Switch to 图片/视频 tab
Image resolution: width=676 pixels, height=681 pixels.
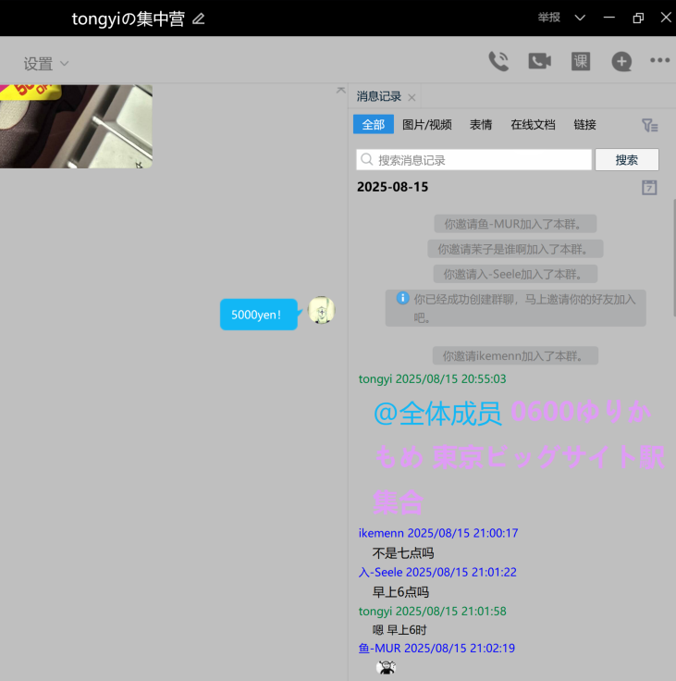coord(427,125)
